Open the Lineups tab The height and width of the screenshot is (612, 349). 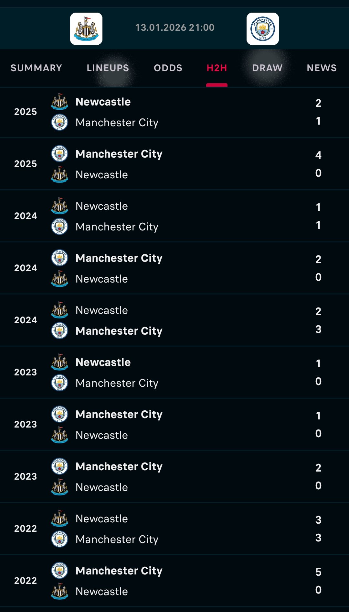108,68
